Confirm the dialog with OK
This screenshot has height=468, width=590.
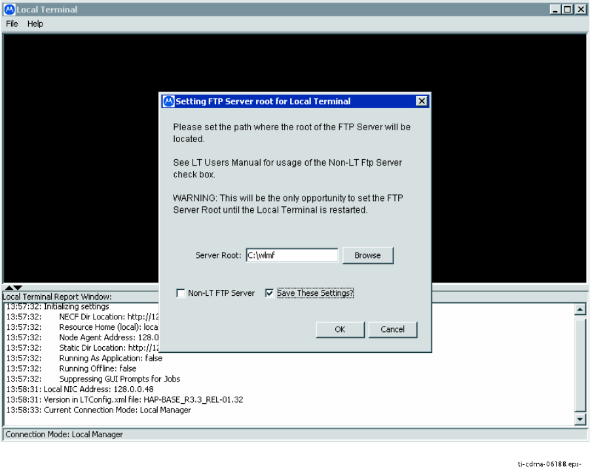click(340, 329)
